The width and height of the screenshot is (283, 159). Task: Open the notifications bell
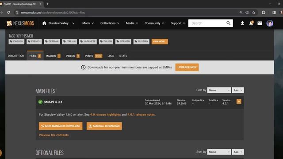pos(251,23)
